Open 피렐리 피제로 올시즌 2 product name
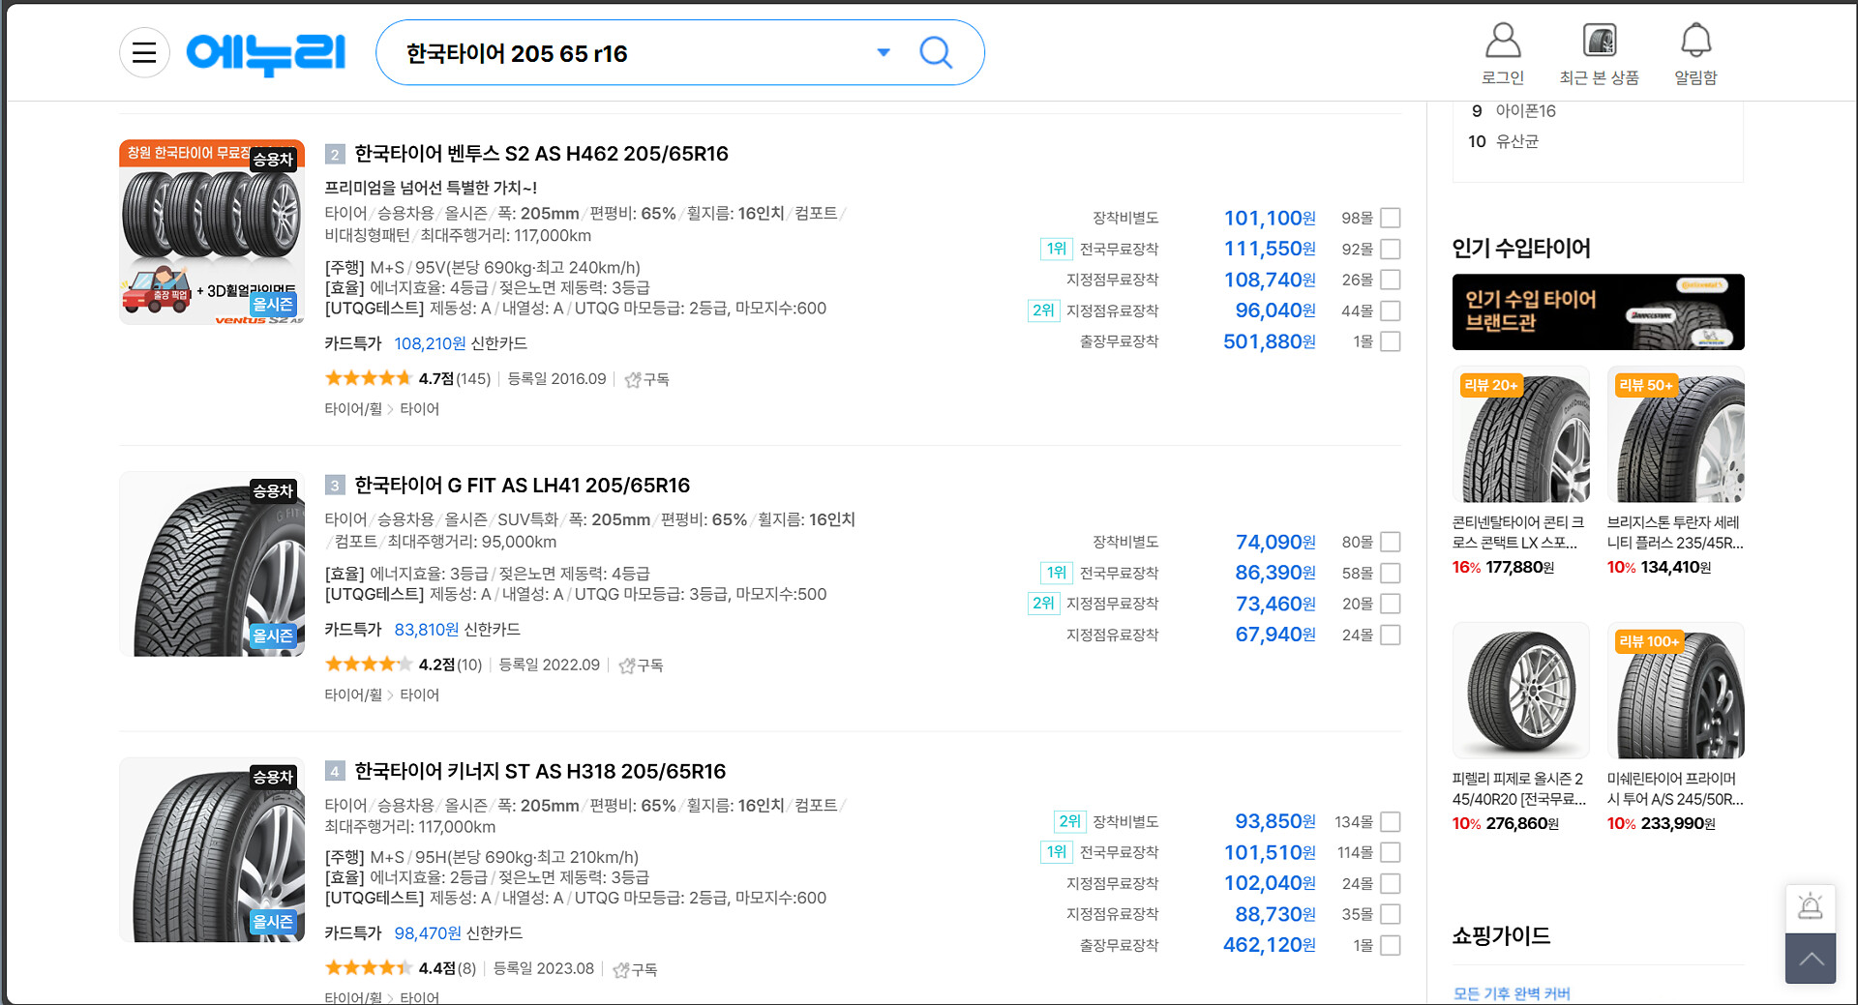 tap(1519, 789)
